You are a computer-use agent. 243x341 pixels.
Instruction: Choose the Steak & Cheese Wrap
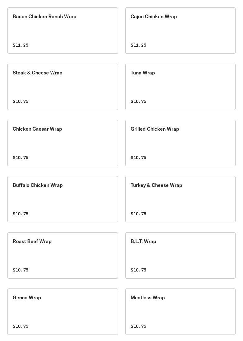coord(63,87)
